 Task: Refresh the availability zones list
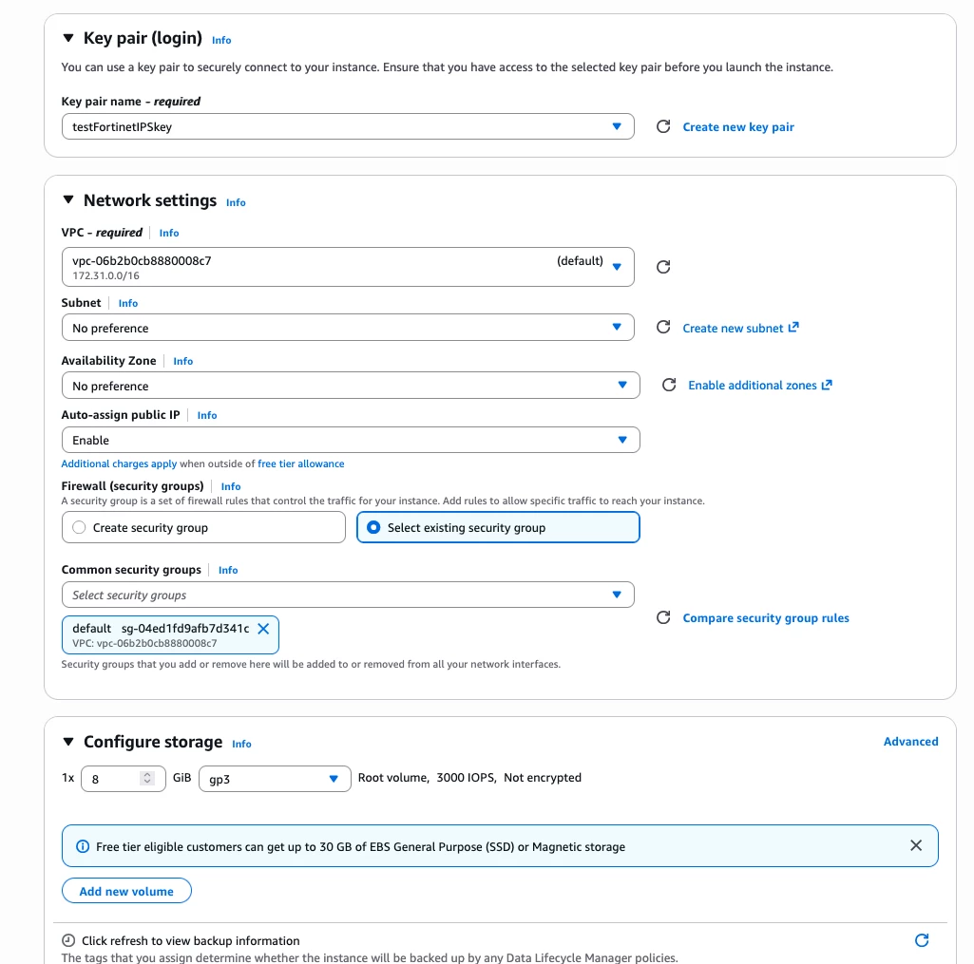tap(668, 385)
